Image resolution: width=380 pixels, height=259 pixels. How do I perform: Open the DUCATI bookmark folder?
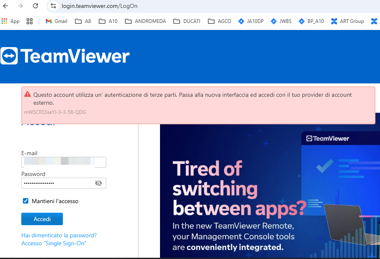click(x=187, y=21)
